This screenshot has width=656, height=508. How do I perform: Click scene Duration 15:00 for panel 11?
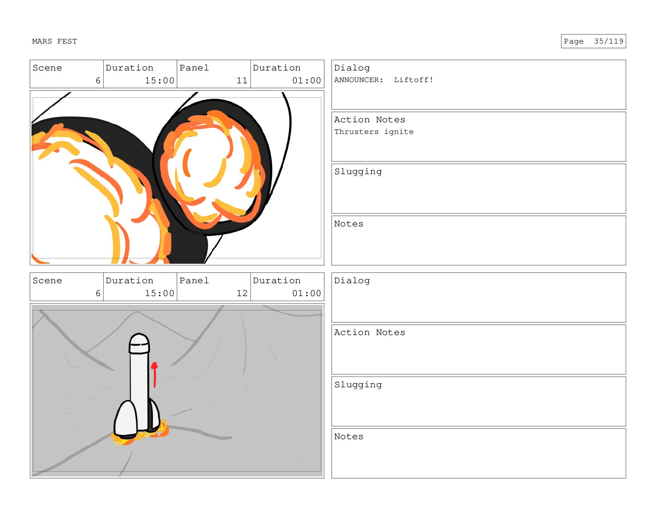[140, 74]
